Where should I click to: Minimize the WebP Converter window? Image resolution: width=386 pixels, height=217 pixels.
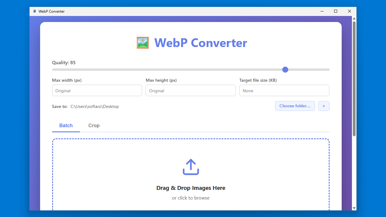[322, 11]
